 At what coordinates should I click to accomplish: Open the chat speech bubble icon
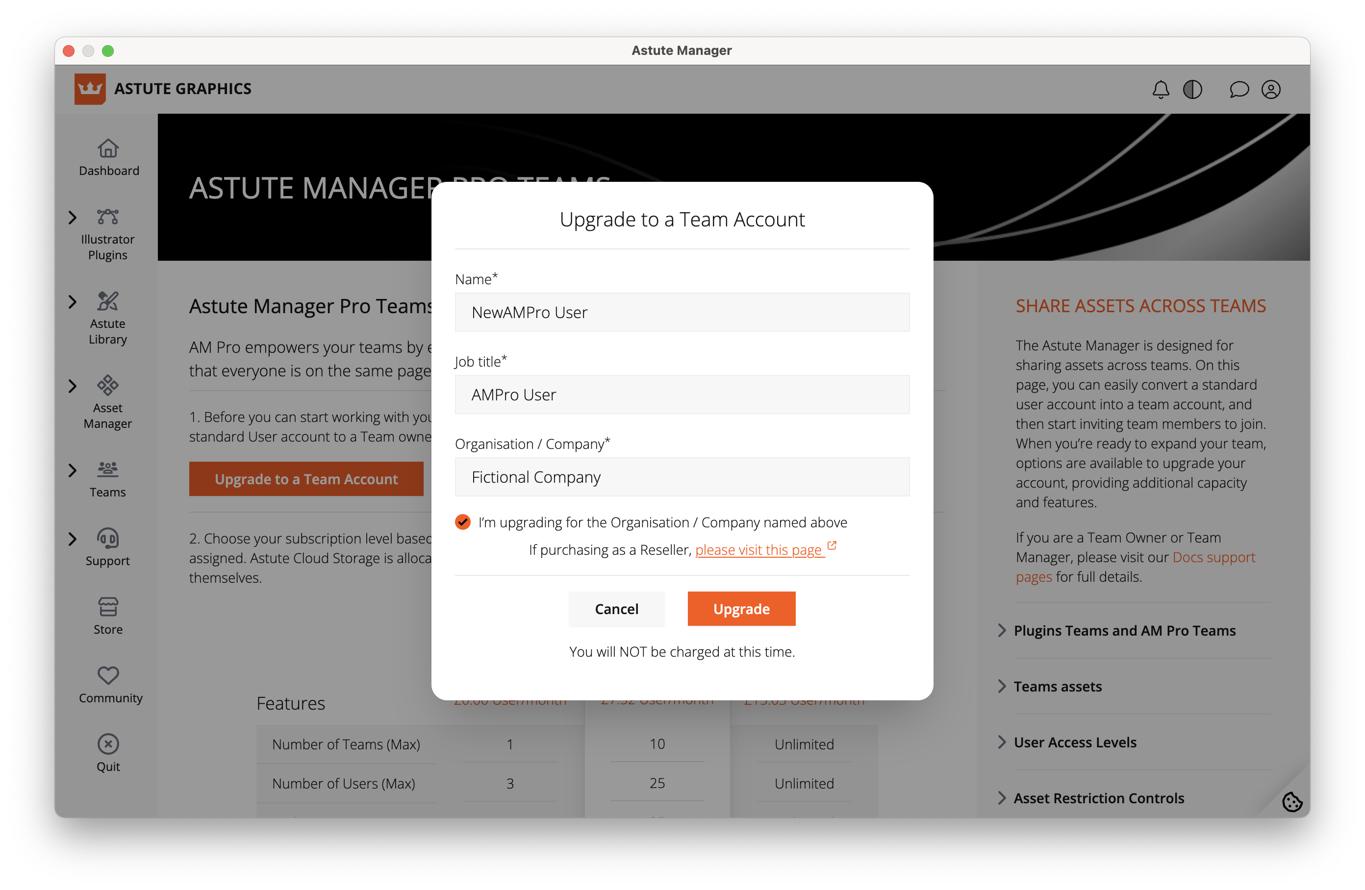pyautogui.click(x=1239, y=90)
